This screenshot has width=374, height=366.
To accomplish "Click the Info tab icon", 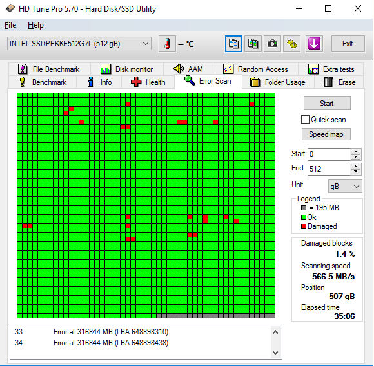I will pyautogui.click(x=91, y=82).
